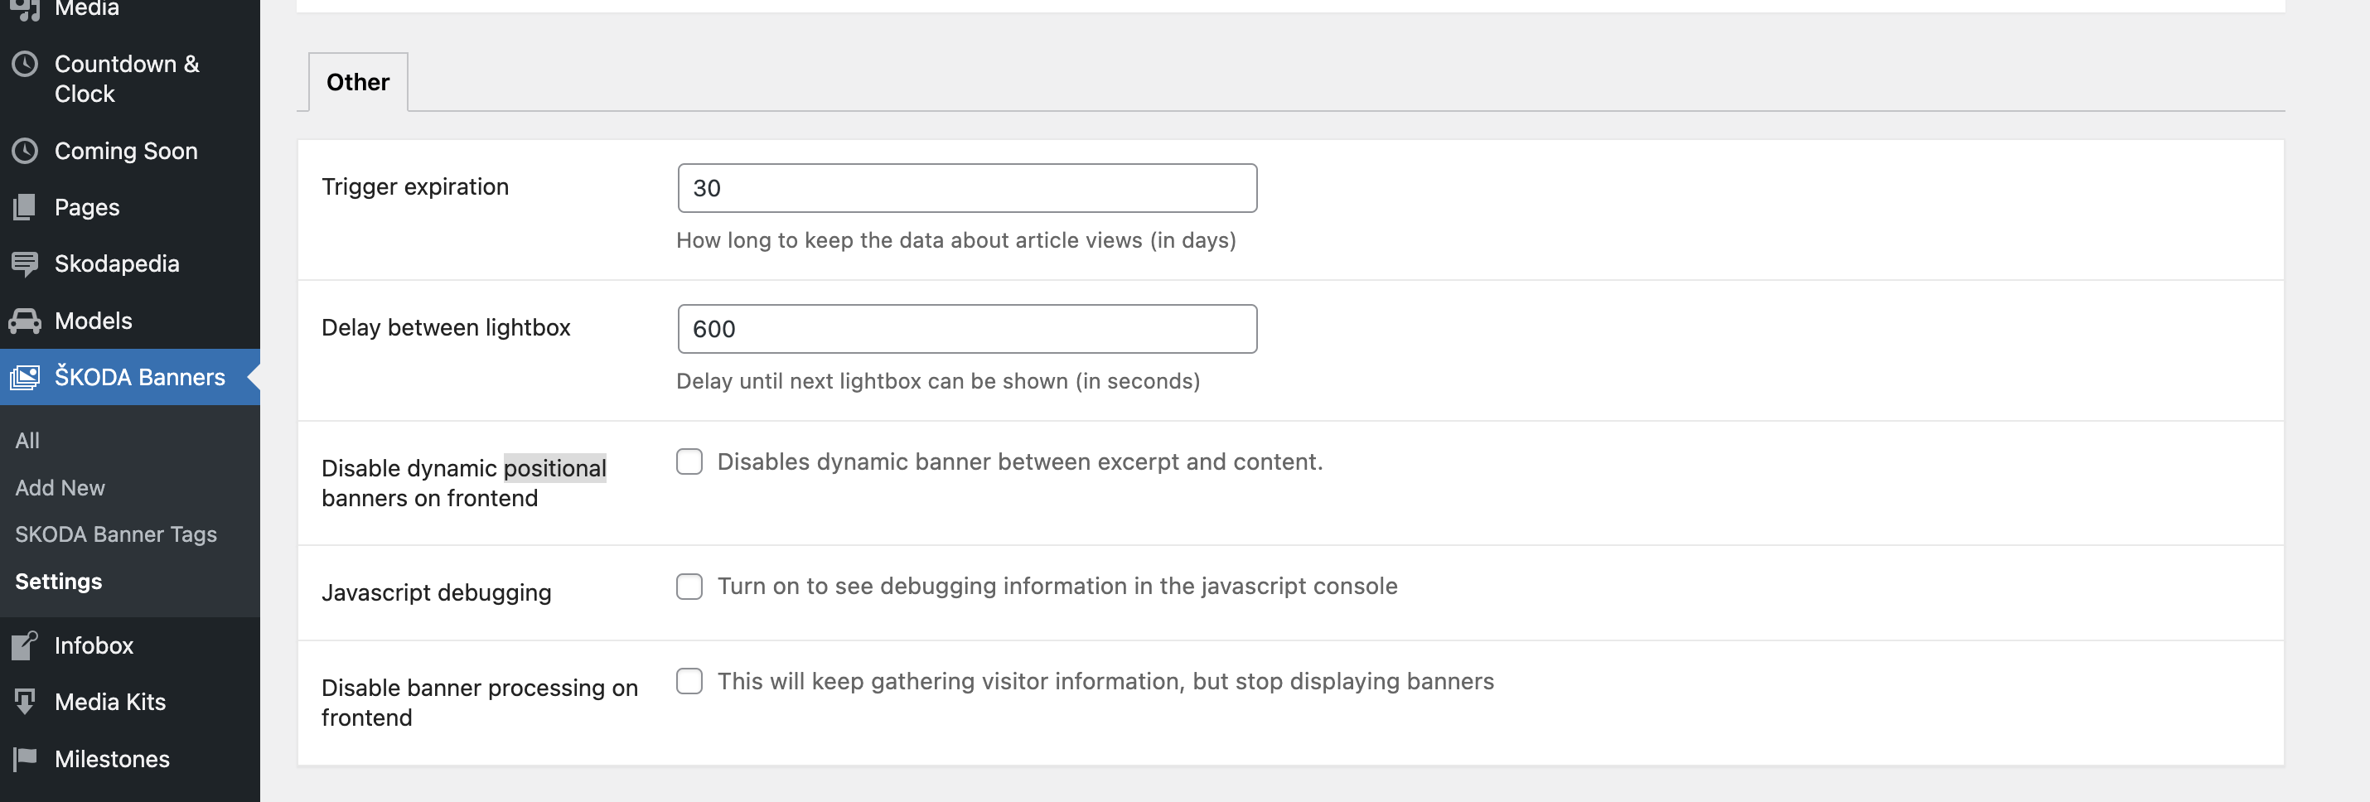Click 'Turn on to see debugging information' label

click(x=1057, y=586)
